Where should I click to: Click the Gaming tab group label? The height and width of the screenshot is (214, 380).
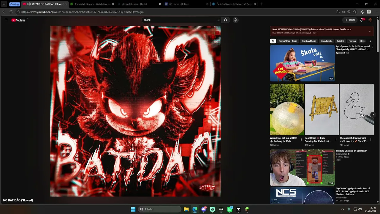(x=14, y=4)
